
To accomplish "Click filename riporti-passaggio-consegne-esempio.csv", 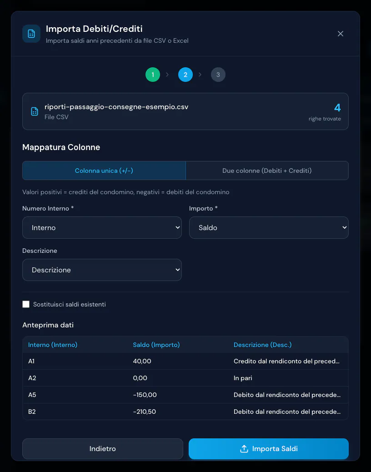I will pos(116,107).
